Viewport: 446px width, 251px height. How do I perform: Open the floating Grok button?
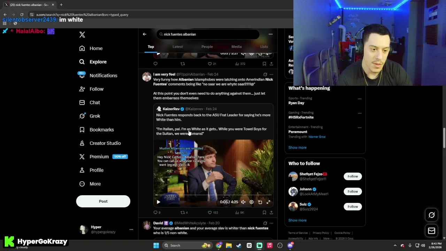click(432, 215)
